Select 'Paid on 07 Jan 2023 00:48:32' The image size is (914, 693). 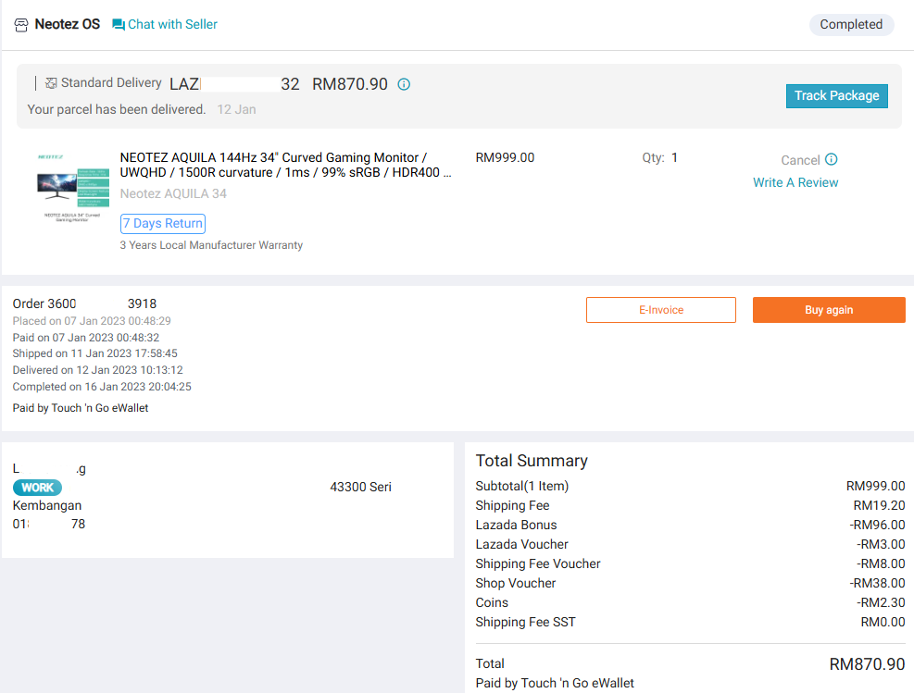coord(86,338)
